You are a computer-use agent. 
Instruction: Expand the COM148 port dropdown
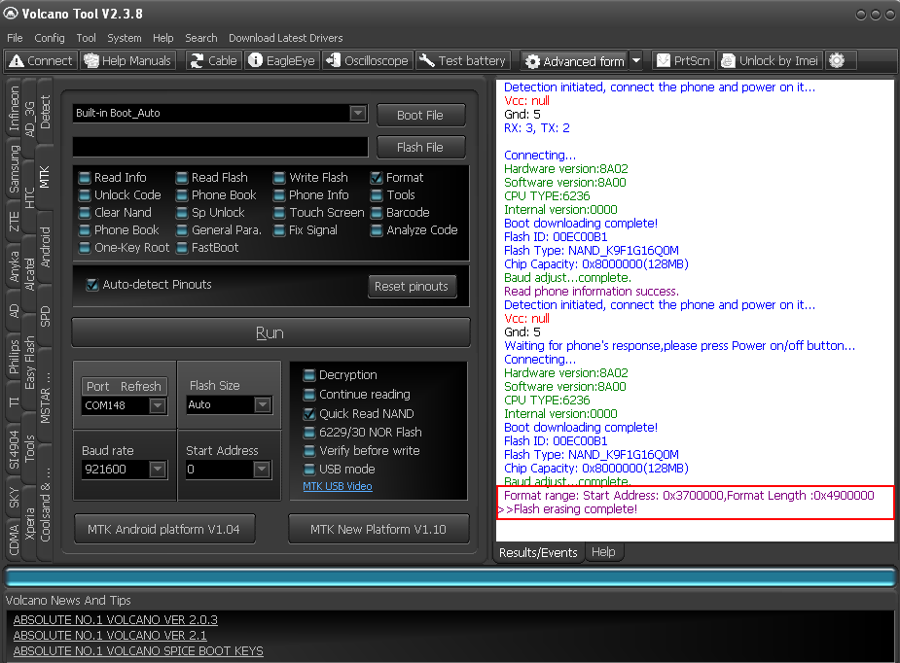point(158,405)
